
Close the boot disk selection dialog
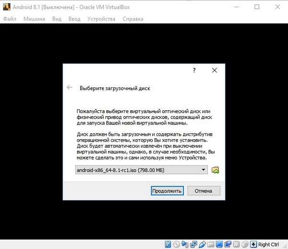pos(215,70)
